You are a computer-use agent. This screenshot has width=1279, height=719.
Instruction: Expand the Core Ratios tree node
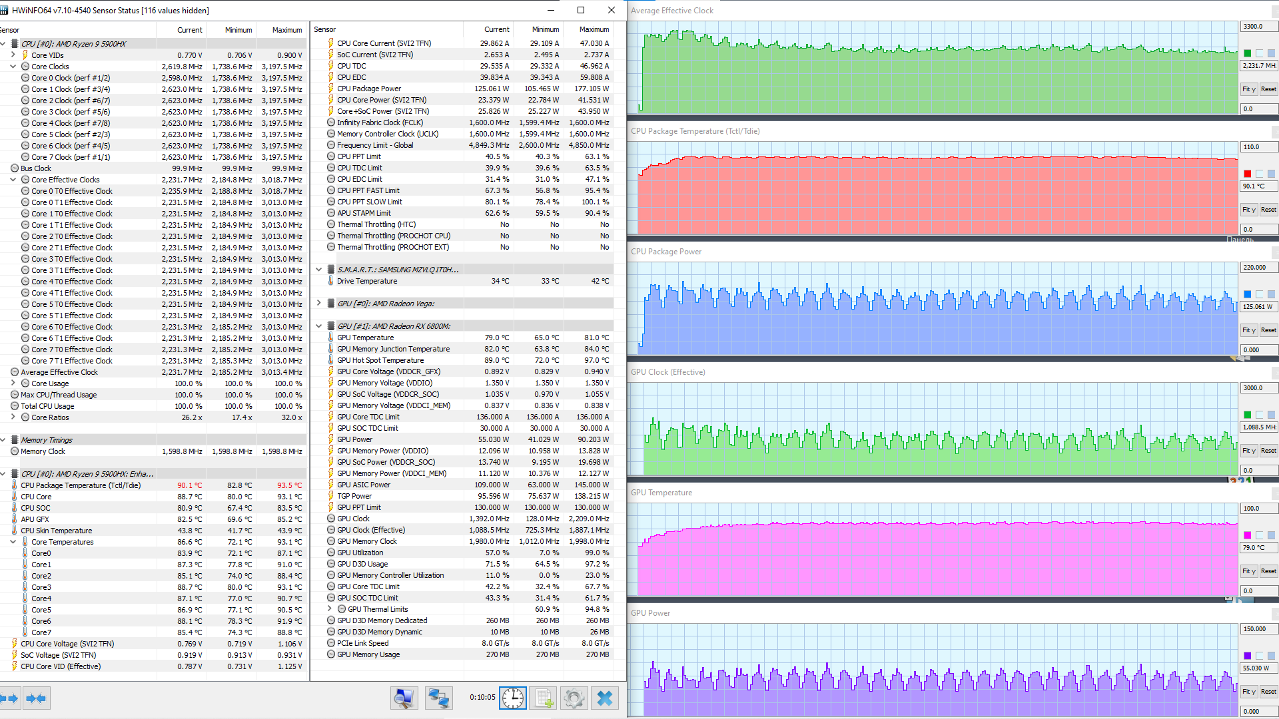(x=13, y=417)
